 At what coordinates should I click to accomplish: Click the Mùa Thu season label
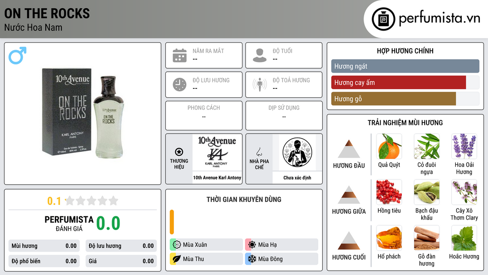click(193, 259)
